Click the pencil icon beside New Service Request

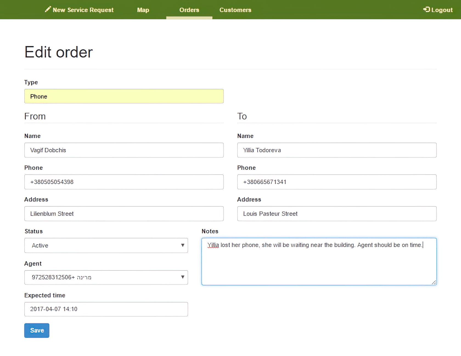coord(48,9)
